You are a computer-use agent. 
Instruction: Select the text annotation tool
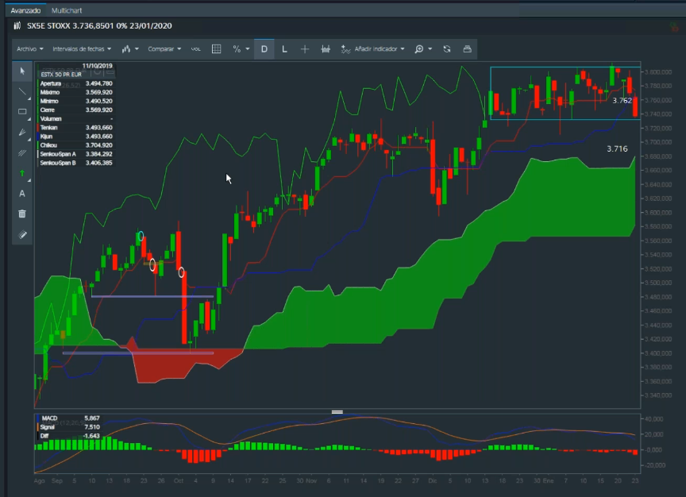(22, 194)
